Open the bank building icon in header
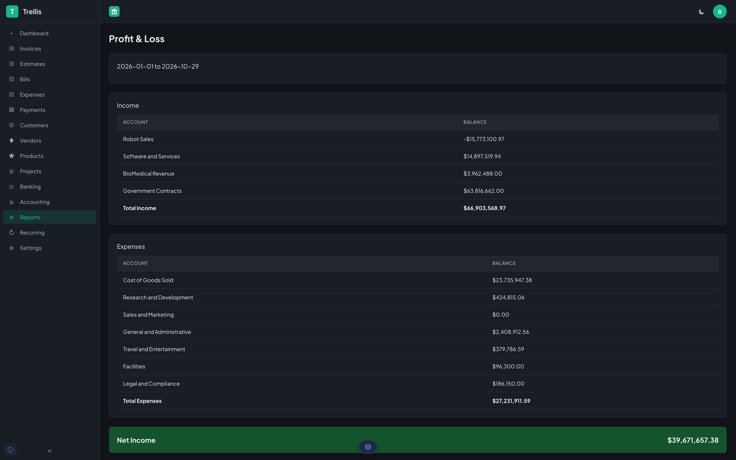 click(x=114, y=11)
